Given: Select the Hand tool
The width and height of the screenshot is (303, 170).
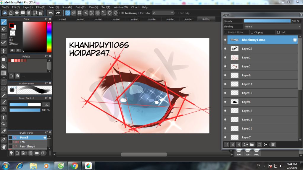Looking at the screenshot, I should (4, 146).
